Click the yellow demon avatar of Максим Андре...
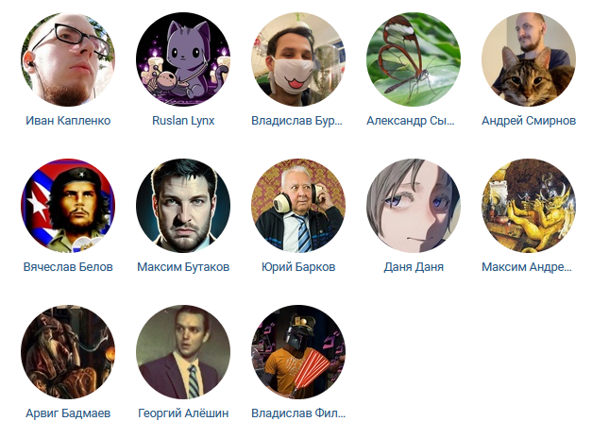The image size is (592, 438). [529, 206]
